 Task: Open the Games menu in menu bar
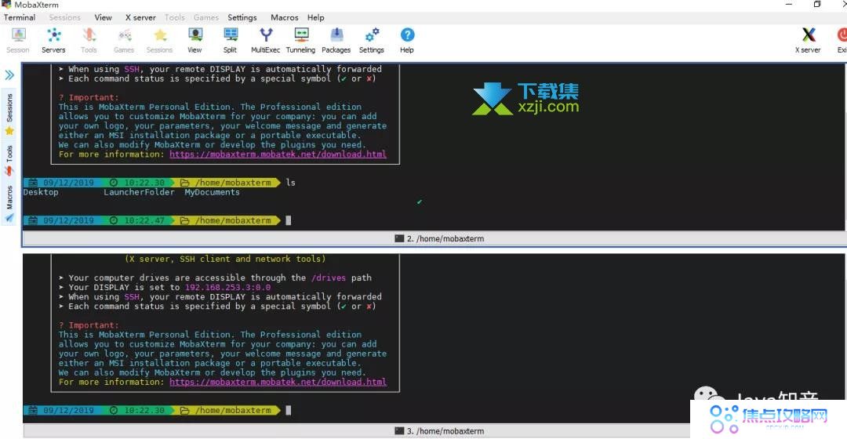[x=205, y=17]
